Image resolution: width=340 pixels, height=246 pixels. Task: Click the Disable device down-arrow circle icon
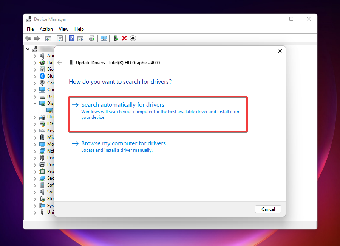(x=133, y=39)
